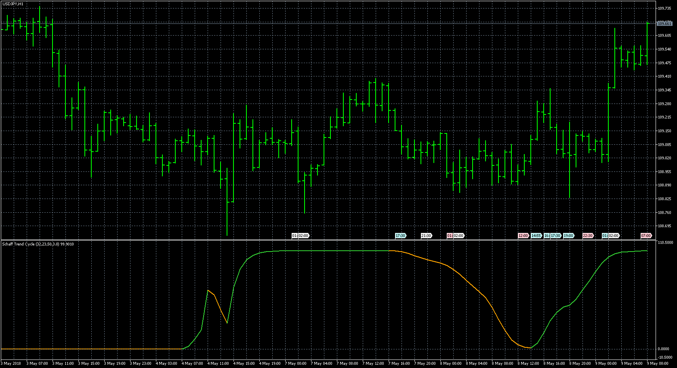Image resolution: width=677 pixels, height=368 pixels.
Task: Select the pink 01: event marker
Action: [450, 236]
